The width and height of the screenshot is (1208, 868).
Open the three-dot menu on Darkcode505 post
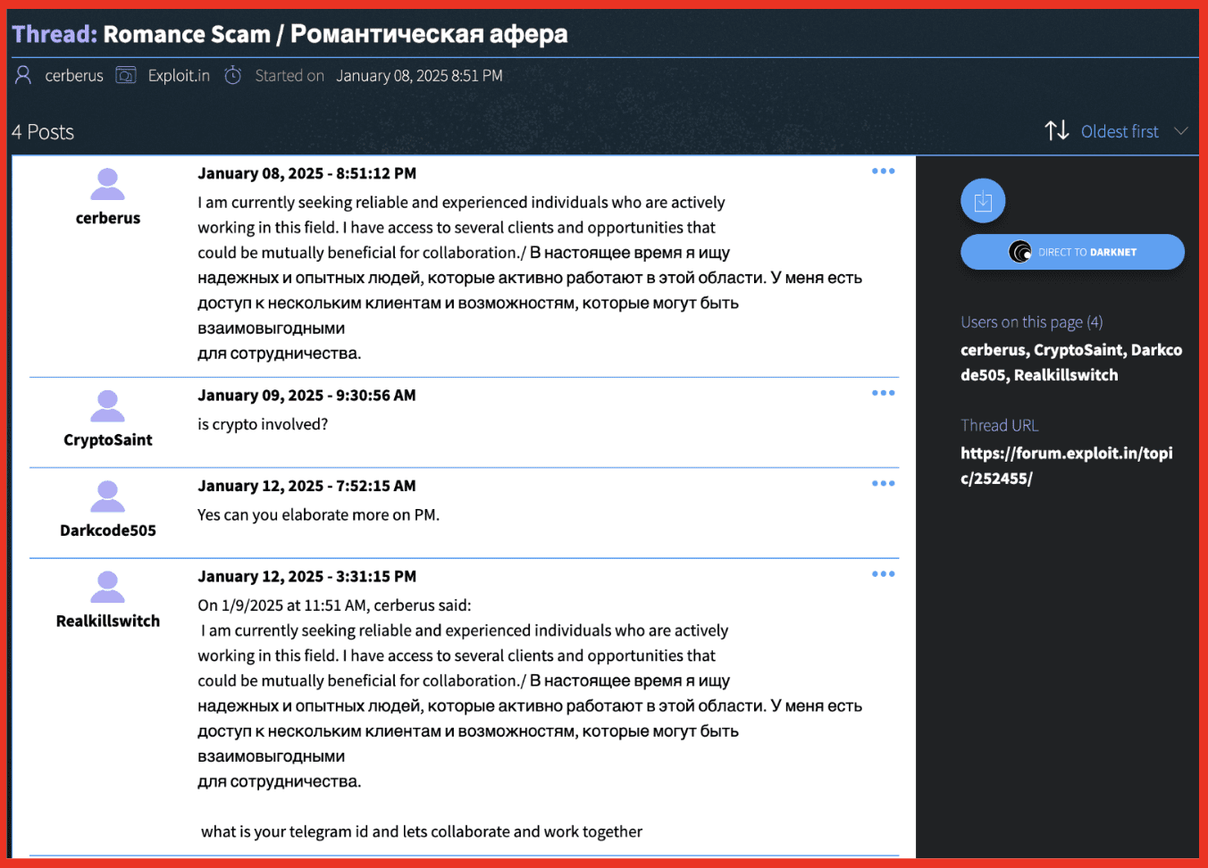pyautogui.click(x=883, y=483)
